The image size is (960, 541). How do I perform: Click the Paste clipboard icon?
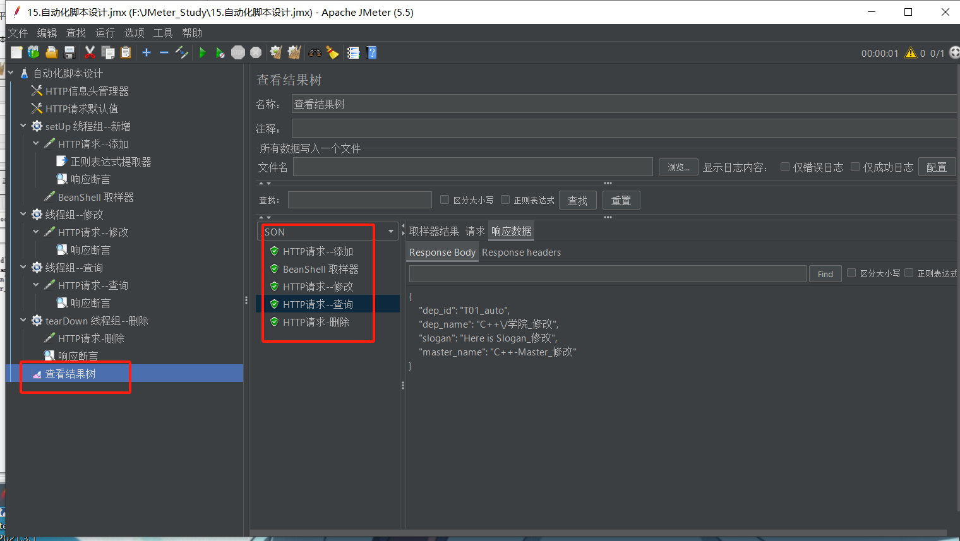(126, 52)
